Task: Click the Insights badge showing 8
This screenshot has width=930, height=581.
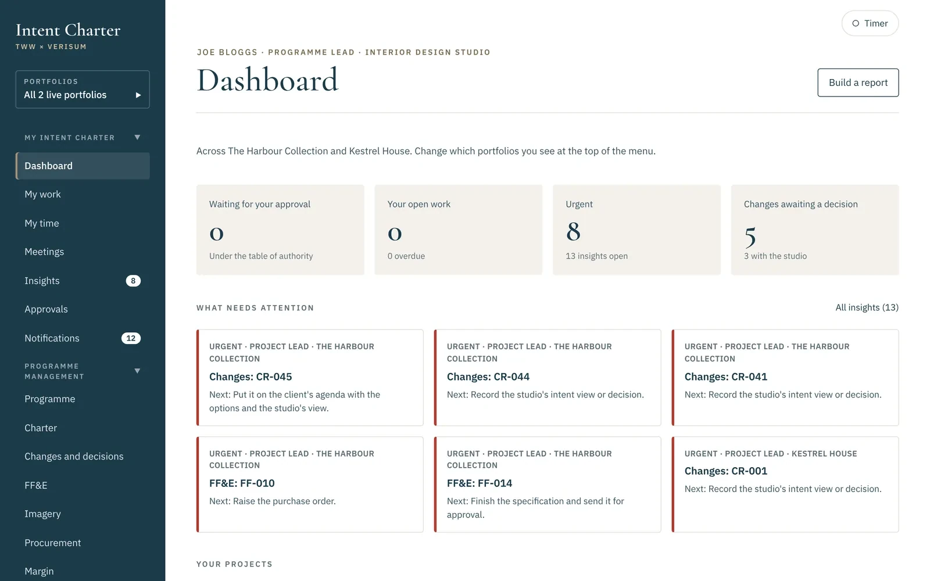Action: [x=133, y=281]
